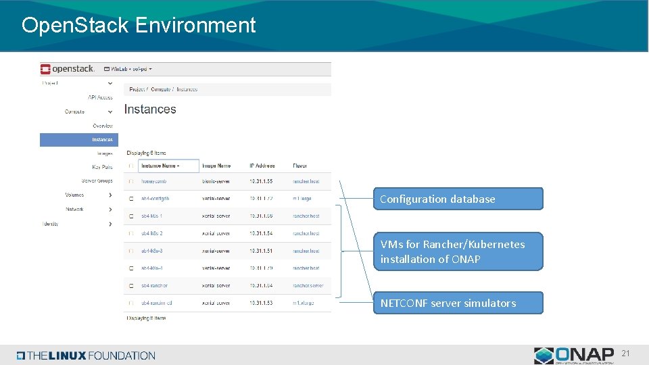Click IP address 10.31.1.55

tap(261, 181)
